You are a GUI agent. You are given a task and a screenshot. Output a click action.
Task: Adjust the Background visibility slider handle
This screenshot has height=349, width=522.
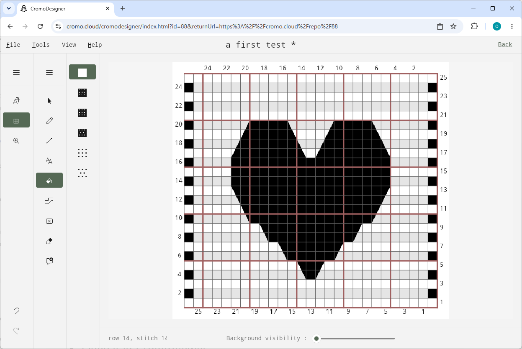[x=316, y=339]
